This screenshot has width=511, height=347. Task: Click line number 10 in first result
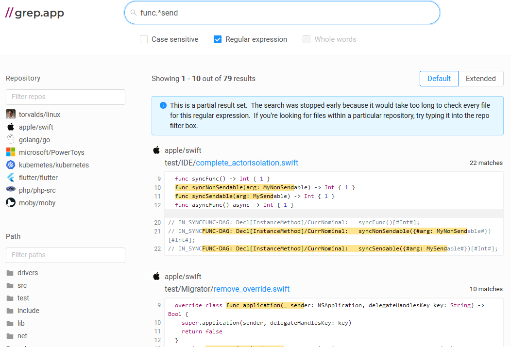(157, 187)
